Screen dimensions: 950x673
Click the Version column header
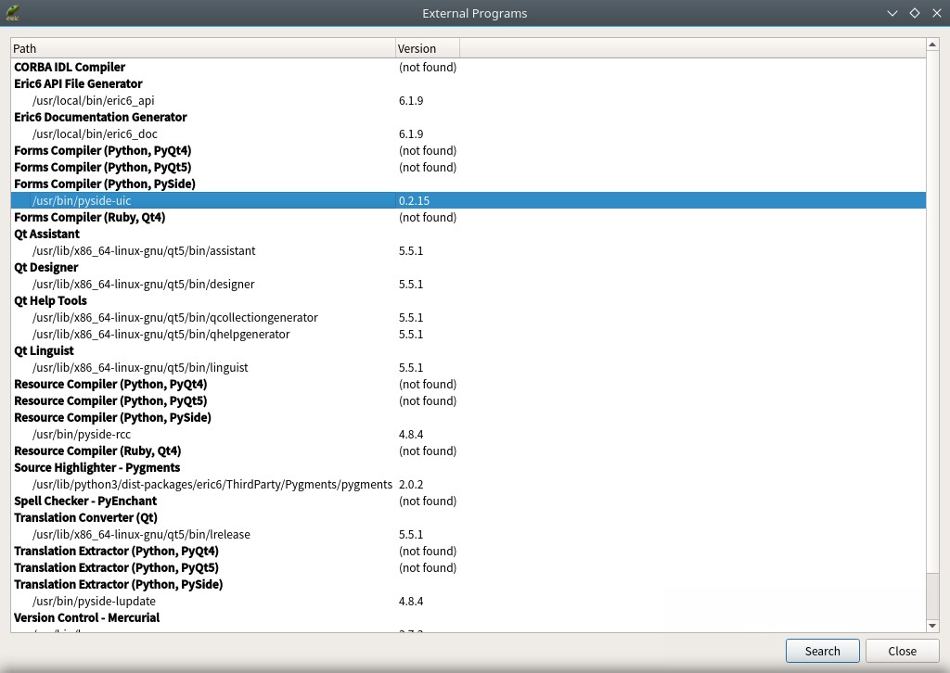(427, 48)
